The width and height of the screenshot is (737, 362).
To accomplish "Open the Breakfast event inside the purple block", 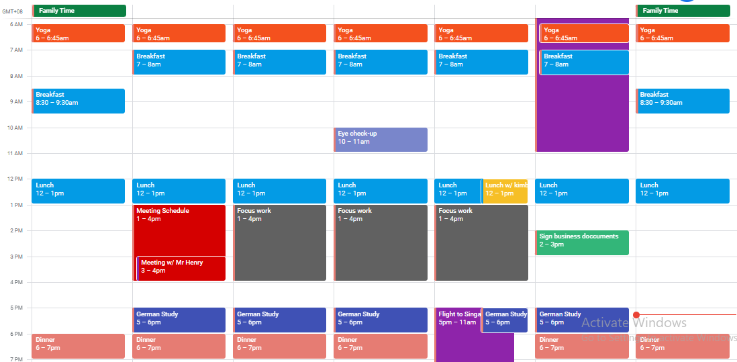I will click(583, 62).
